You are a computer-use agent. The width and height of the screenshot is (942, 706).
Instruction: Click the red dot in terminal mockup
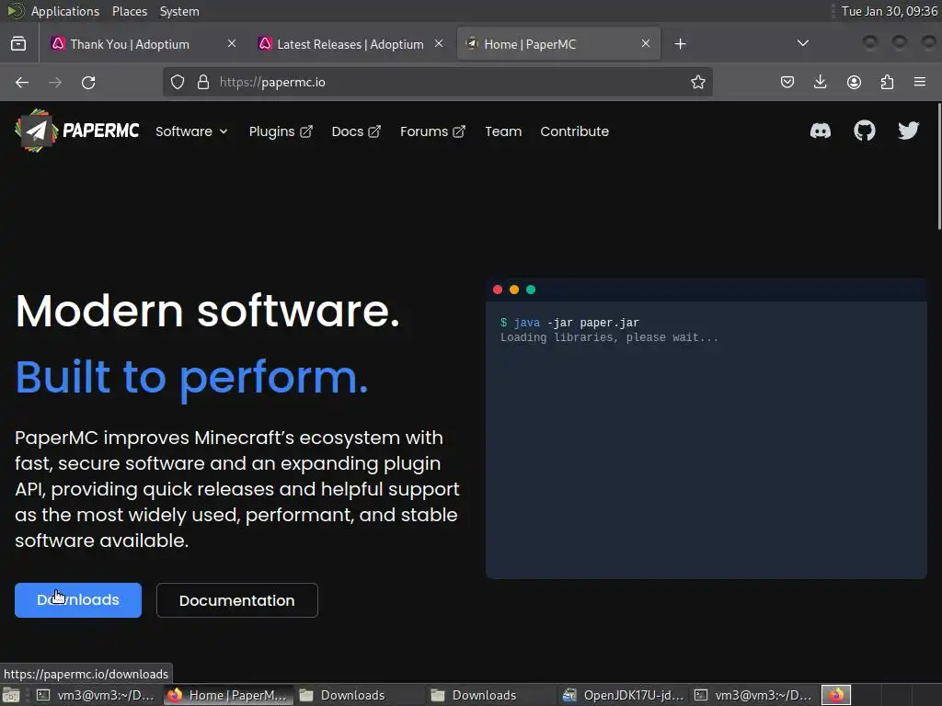[x=498, y=290]
